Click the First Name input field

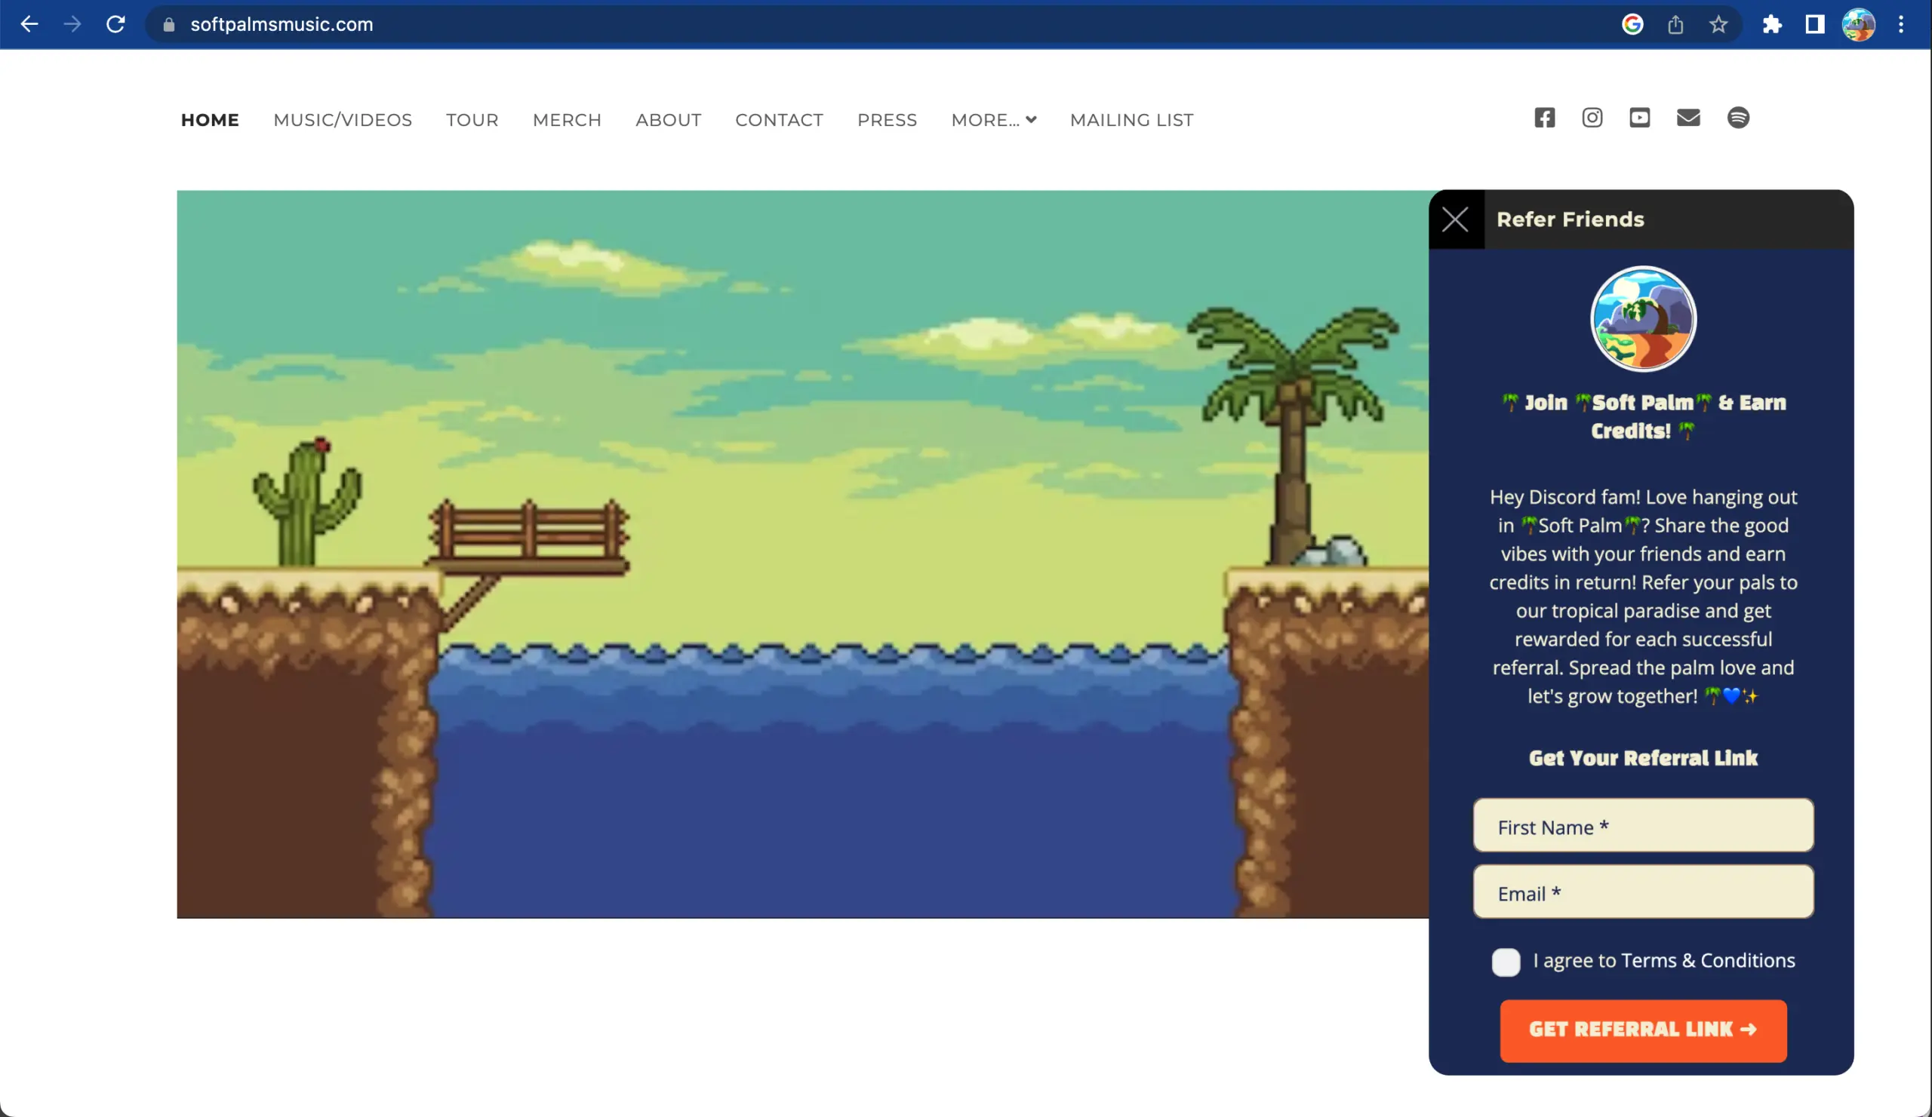click(1643, 826)
